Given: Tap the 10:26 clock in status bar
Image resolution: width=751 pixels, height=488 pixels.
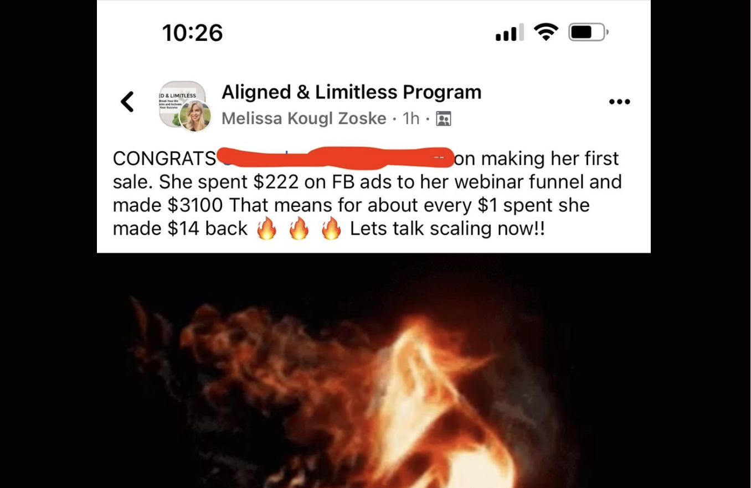Looking at the screenshot, I should tap(192, 33).
